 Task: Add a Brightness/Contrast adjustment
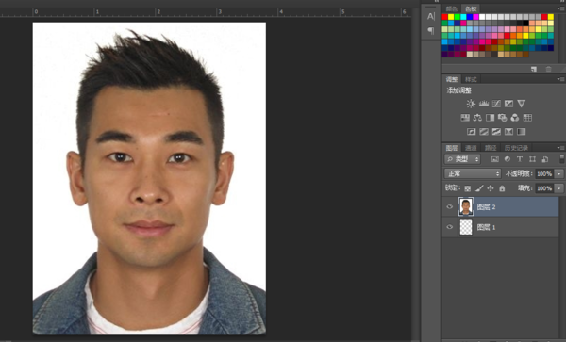click(471, 104)
